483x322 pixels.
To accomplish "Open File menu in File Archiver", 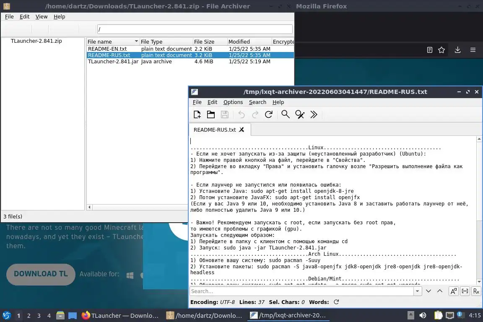I will click(x=9, y=17).
